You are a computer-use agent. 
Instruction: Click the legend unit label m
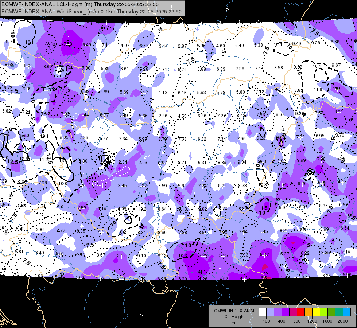(233, 323)
